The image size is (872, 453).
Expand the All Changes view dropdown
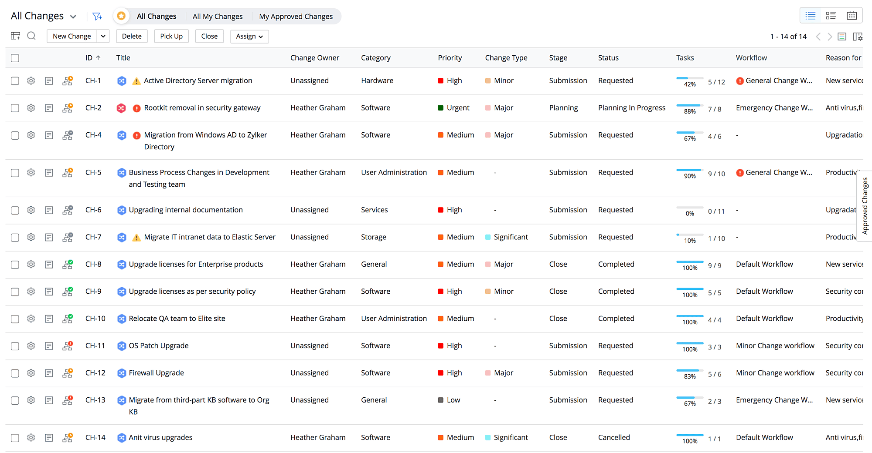coord(73,17)
